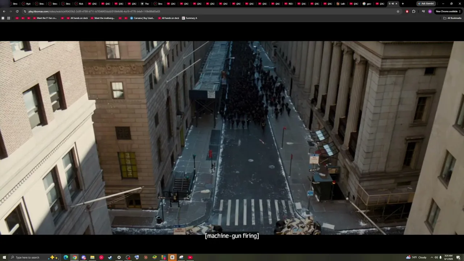Image resolution: width=464 pixels, height=261 pixels.
Task: Open 'Meet the mukbang...' bookmark
Action: [x=102, y=18]
